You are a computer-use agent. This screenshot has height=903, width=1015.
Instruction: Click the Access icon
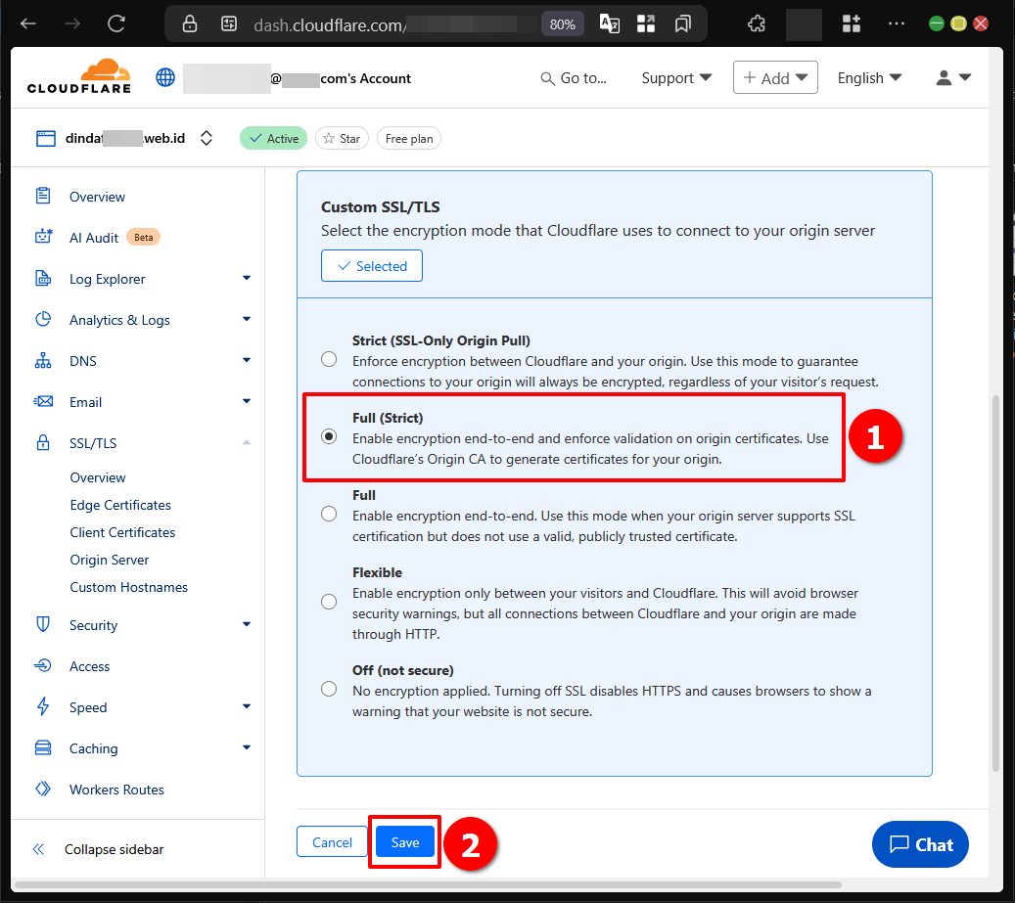click(43, 665)
